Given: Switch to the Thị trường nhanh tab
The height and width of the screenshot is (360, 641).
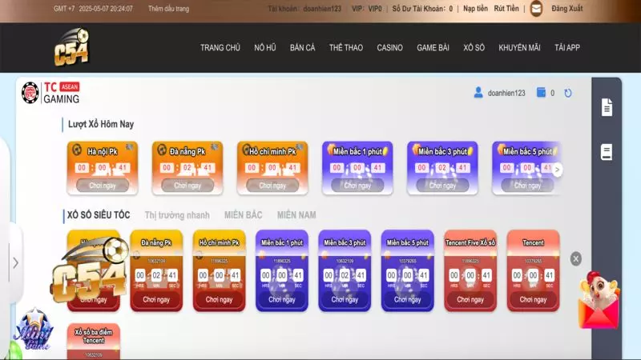Looking at the screenshot, I should pos(177,215).
